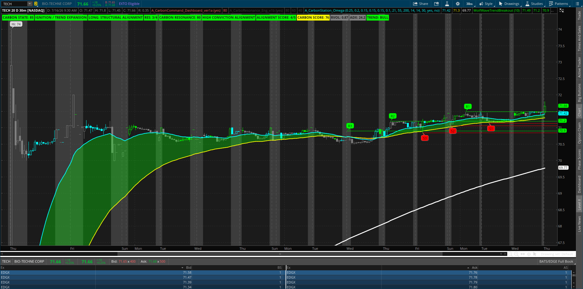Switch to the Dashboard sidebar tab
This screenshot has height=289, width=583.
[579, 184]
